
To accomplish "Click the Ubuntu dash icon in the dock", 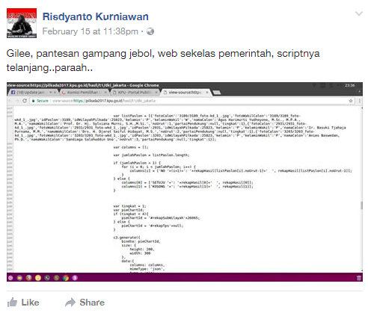I will pos(10,278).
